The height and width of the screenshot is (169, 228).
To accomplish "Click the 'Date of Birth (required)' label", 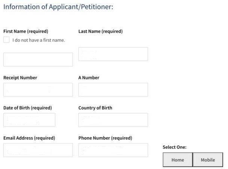I will point(28,108).
